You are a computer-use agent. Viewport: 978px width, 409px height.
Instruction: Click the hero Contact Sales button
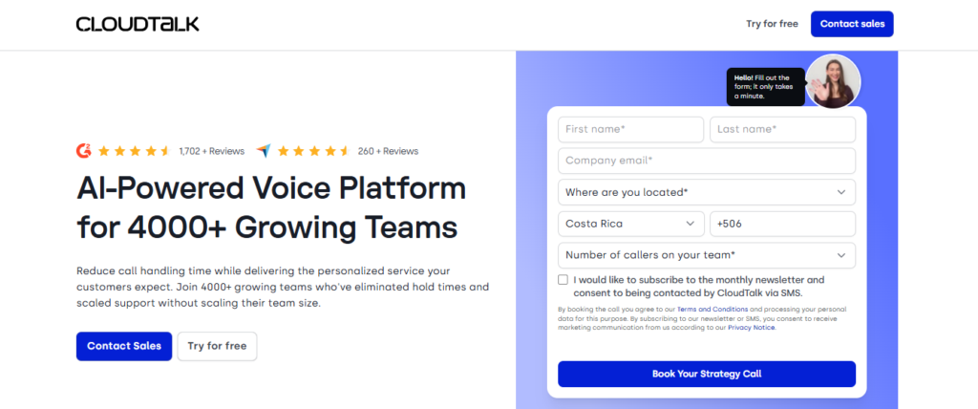coord(124,346)
